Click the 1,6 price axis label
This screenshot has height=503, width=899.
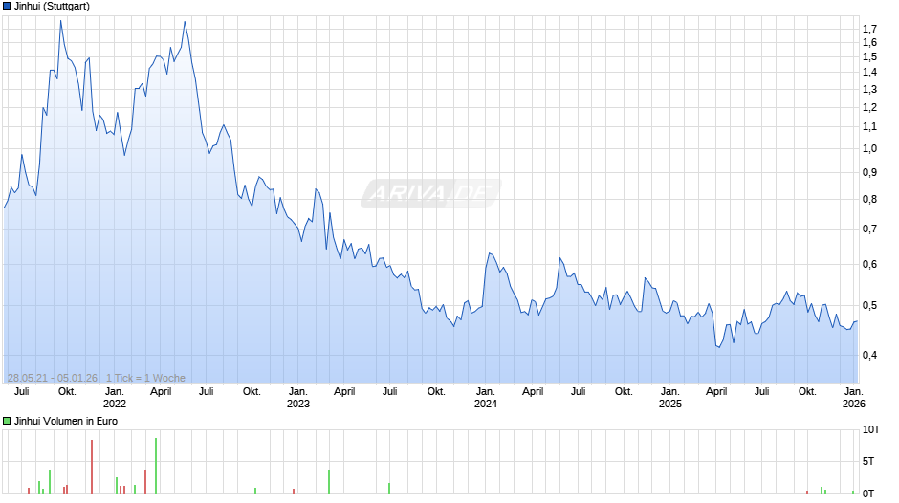[869, 42]
